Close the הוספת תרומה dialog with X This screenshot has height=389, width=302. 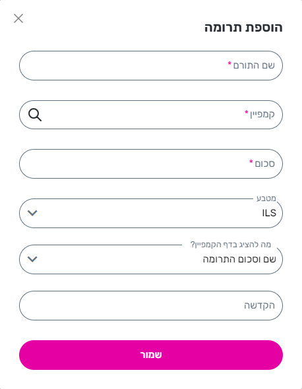click(18, 18)
